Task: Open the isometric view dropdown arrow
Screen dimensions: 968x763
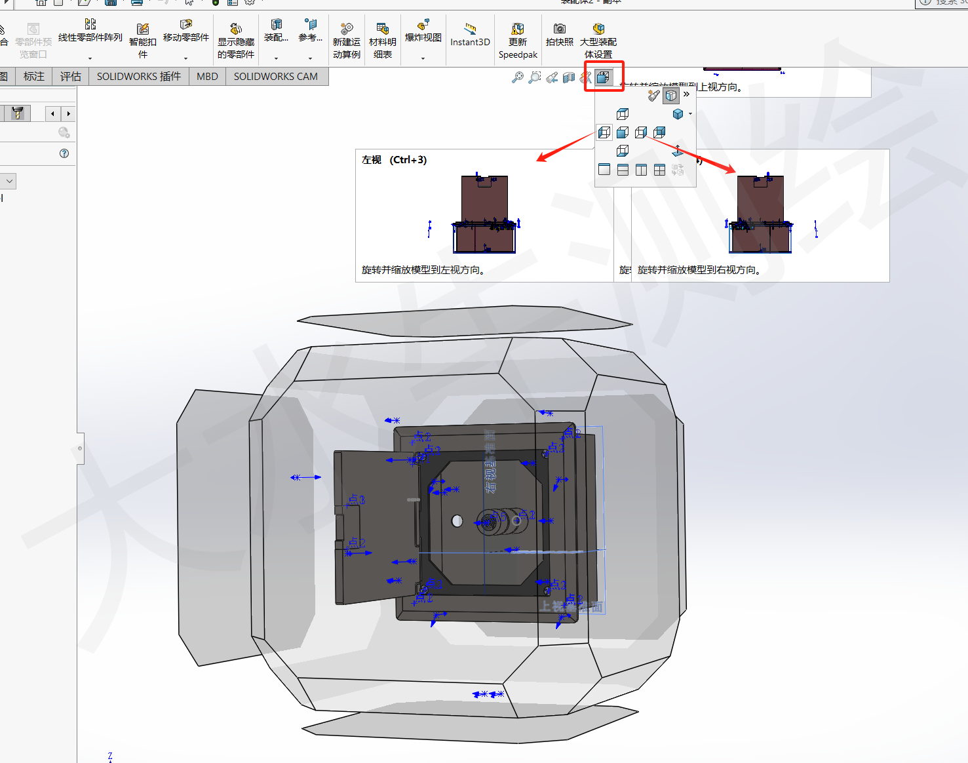Action: point(690,113)
